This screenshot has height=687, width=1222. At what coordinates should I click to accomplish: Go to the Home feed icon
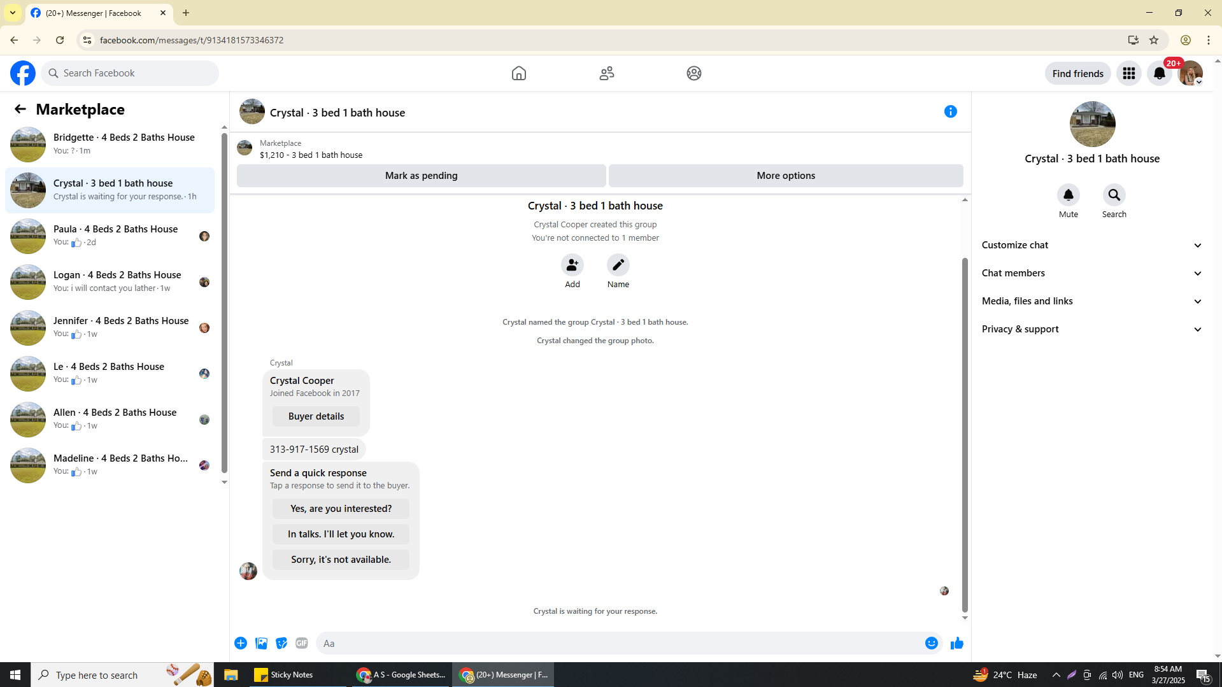tap(519, 73)
